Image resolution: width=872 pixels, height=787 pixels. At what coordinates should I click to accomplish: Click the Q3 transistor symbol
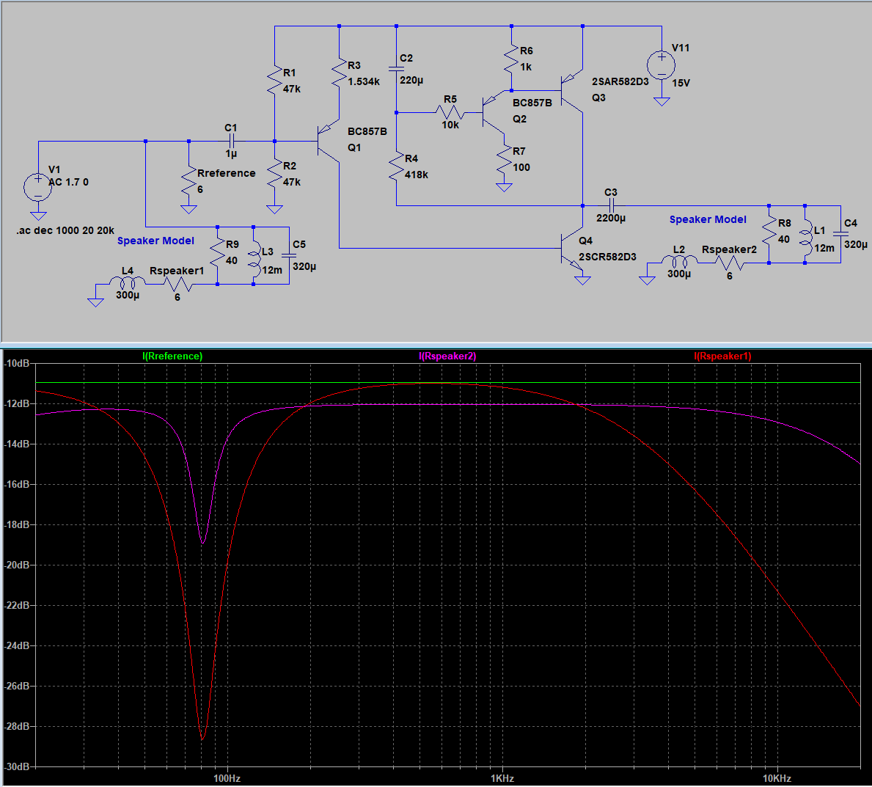point(572,91)
